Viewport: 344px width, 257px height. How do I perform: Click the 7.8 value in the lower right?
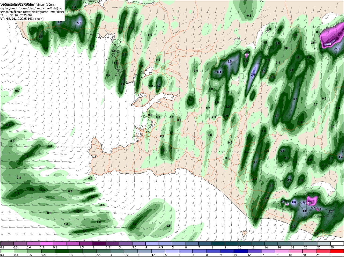coord(294,202)
